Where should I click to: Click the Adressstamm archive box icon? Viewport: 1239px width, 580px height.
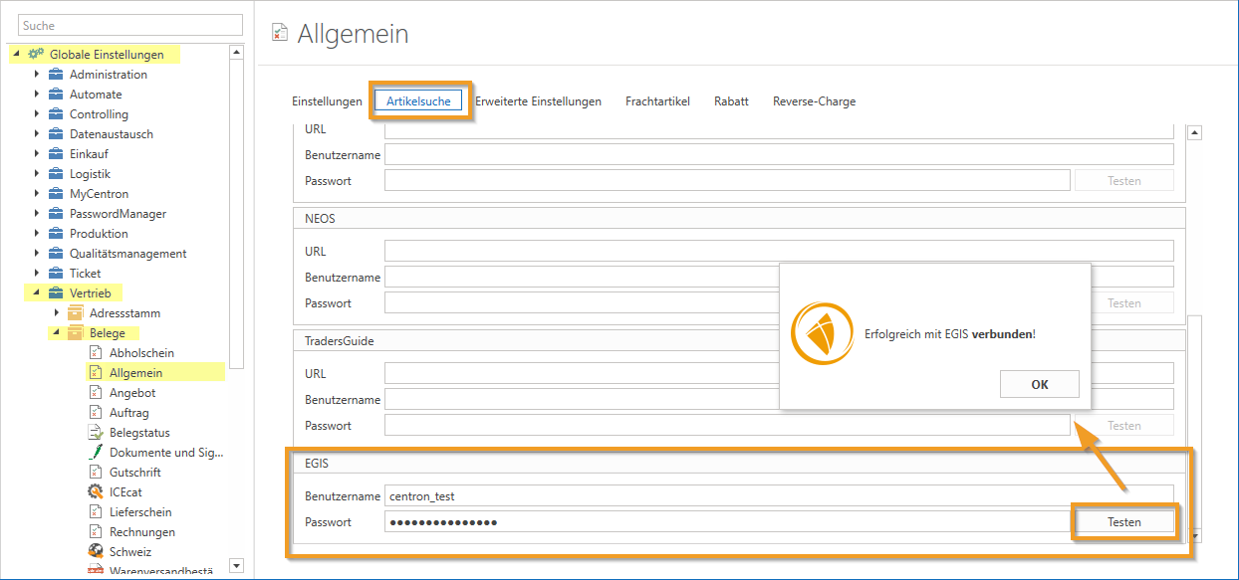click(76, 313)
